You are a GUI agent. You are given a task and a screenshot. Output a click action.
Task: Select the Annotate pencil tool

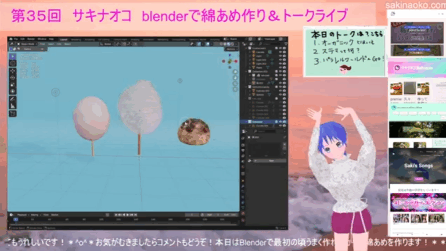(x=13, y=99)
